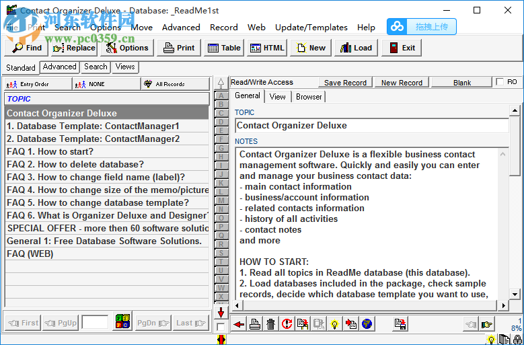Open the Move menu
524x345 pixels.
142,28
